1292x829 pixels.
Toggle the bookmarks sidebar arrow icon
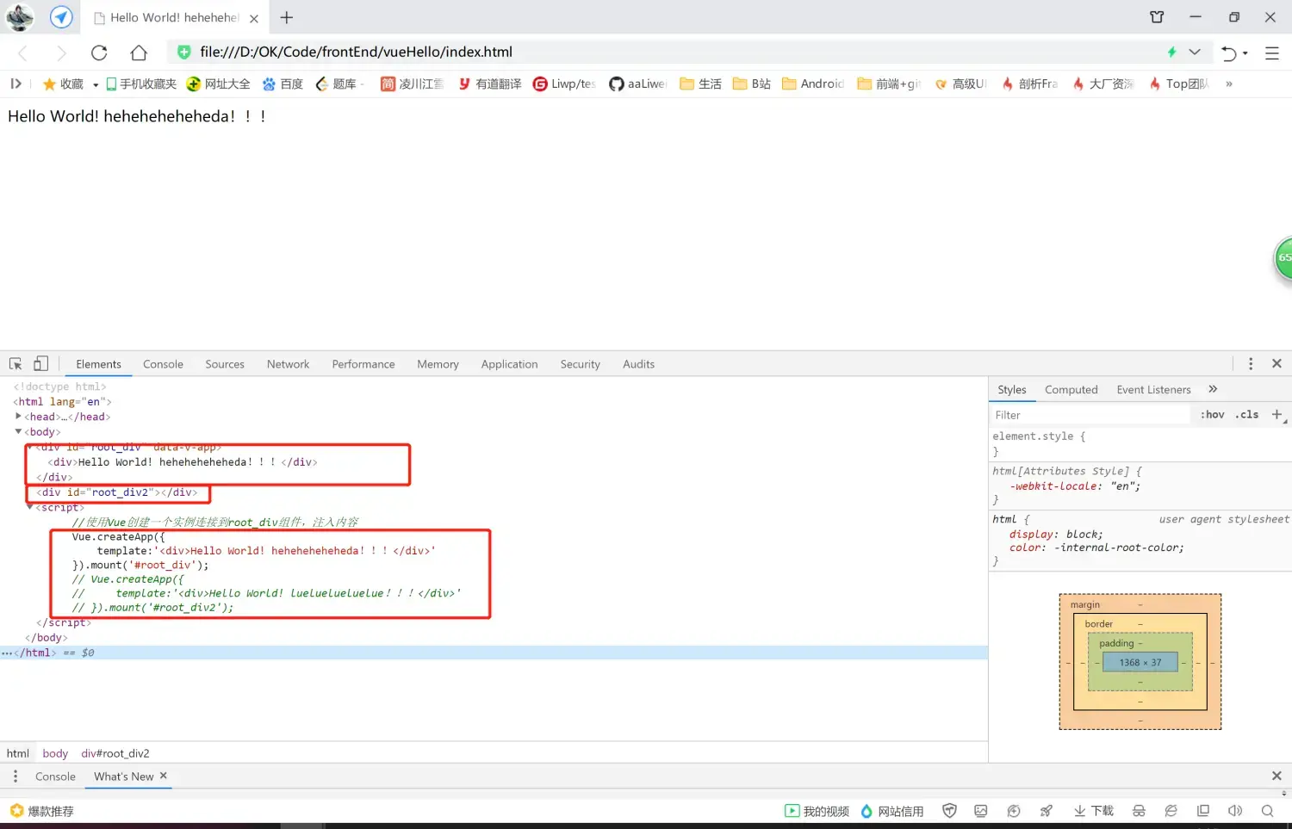(x=16, y=84)
